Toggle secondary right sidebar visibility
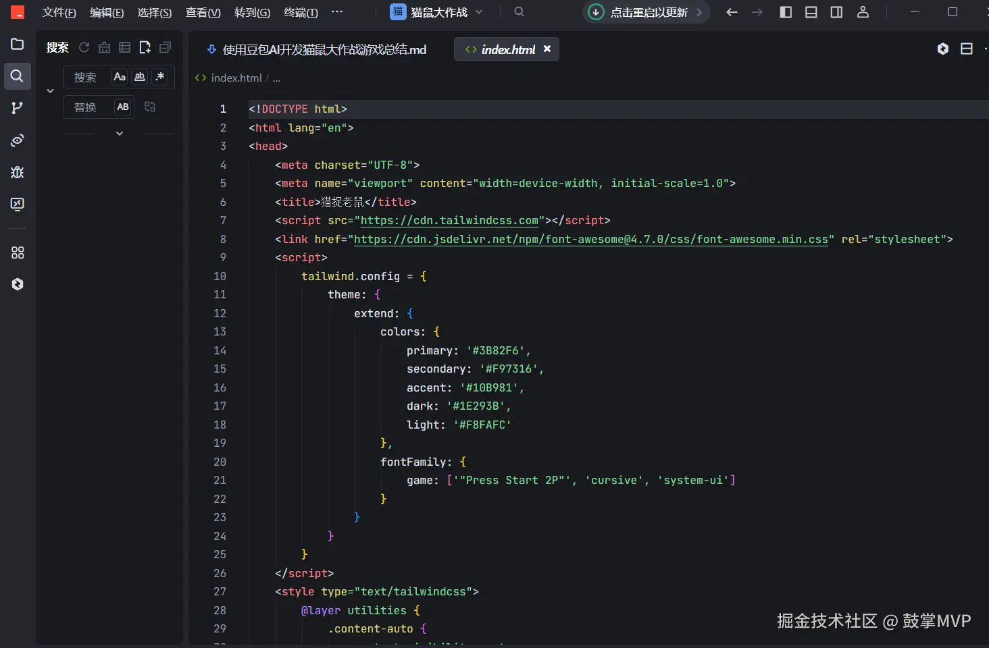This screenshot has width=989, height=648. pos(836,12)
